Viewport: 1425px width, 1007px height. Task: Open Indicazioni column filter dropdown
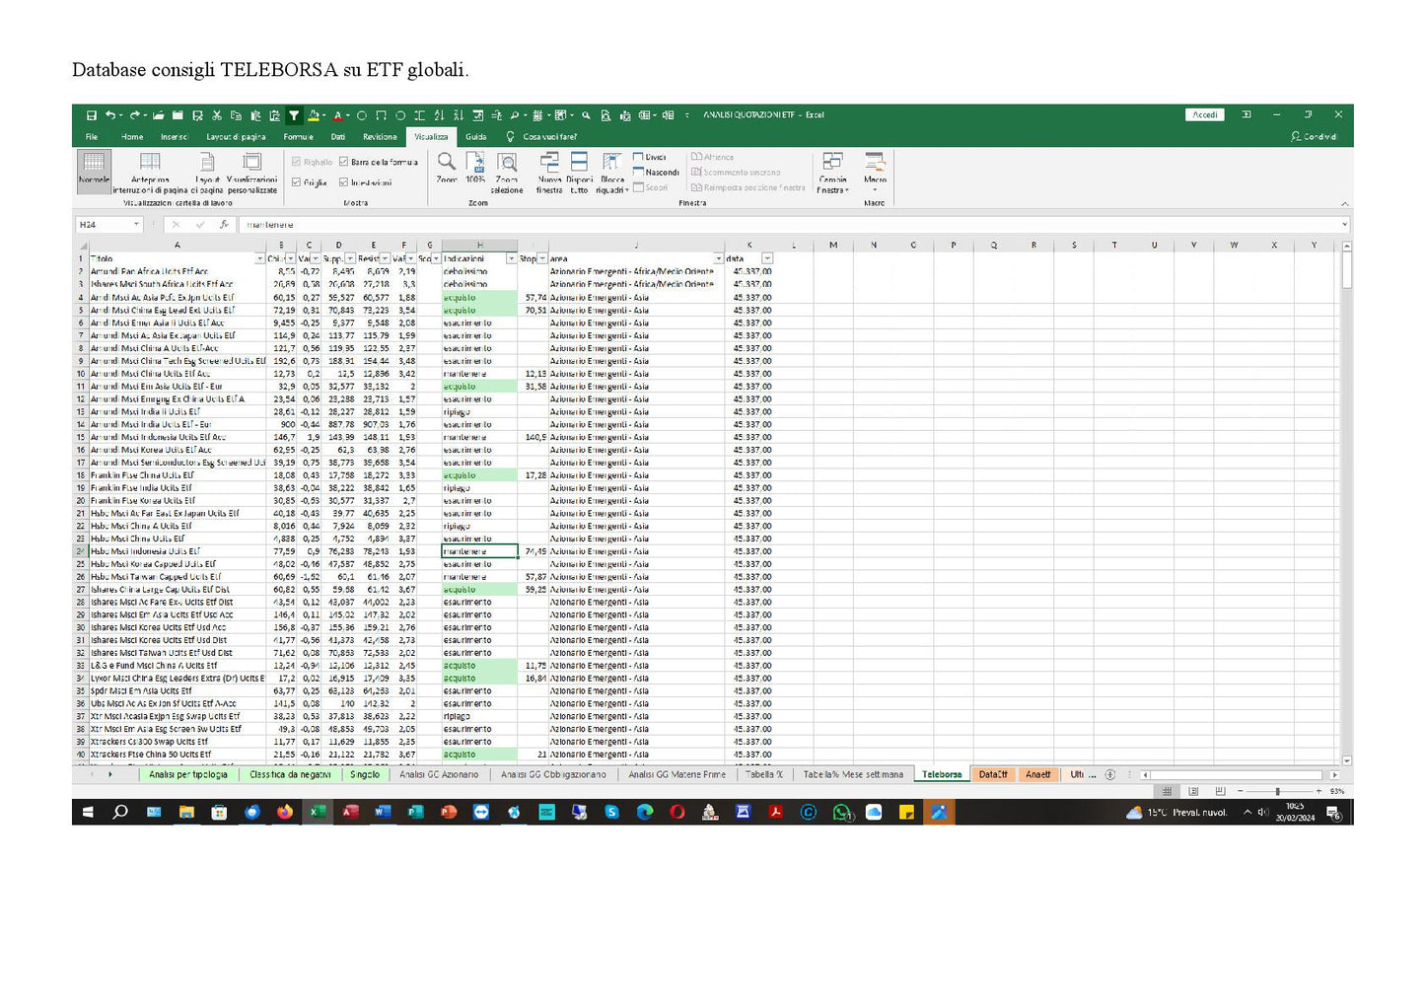click(511, 259)
